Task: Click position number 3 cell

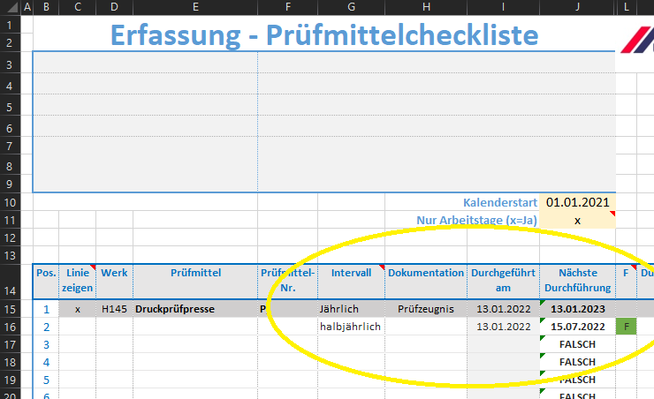Action: click(x=46, y=344)
